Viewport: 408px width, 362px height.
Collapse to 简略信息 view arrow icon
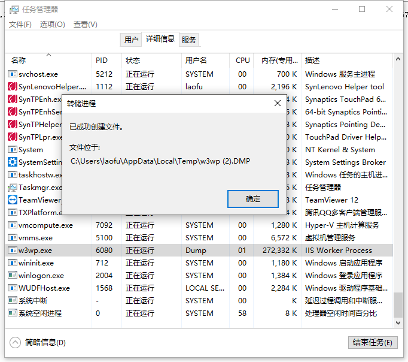(15, 342)
